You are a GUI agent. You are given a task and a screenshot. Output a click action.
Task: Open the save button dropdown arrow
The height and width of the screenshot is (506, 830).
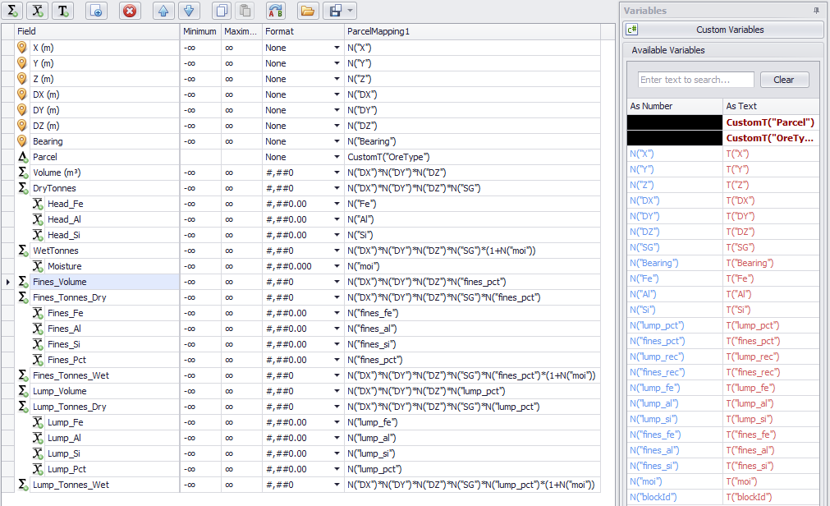click(x=351, y=11)
